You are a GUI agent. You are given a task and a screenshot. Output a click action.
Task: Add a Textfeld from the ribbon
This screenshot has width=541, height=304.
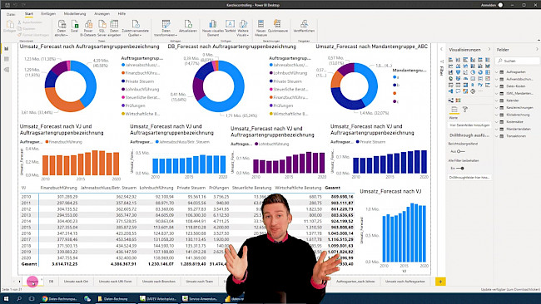230,27
